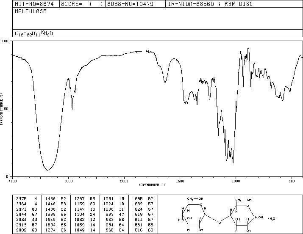The height and width of the screenshot is (234, 303).
Task: Click the 1500 x-axis tick label
Action: pos(180,181)
